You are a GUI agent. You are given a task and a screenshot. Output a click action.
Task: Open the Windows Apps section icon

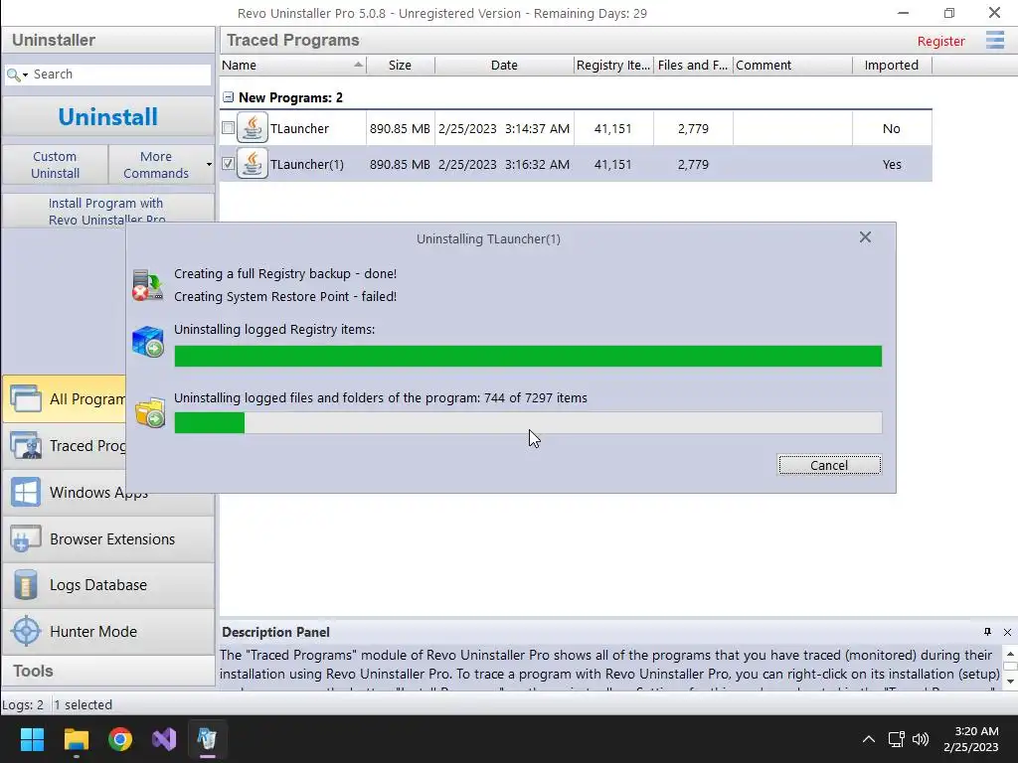tap(26, 492)
